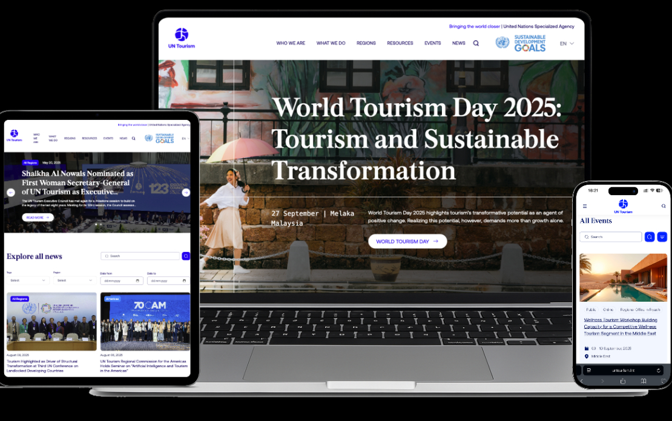Screen dimensions: 672x421
Task: Open the 70 CAM news thumbnail
Action: [x=145, y=322]
